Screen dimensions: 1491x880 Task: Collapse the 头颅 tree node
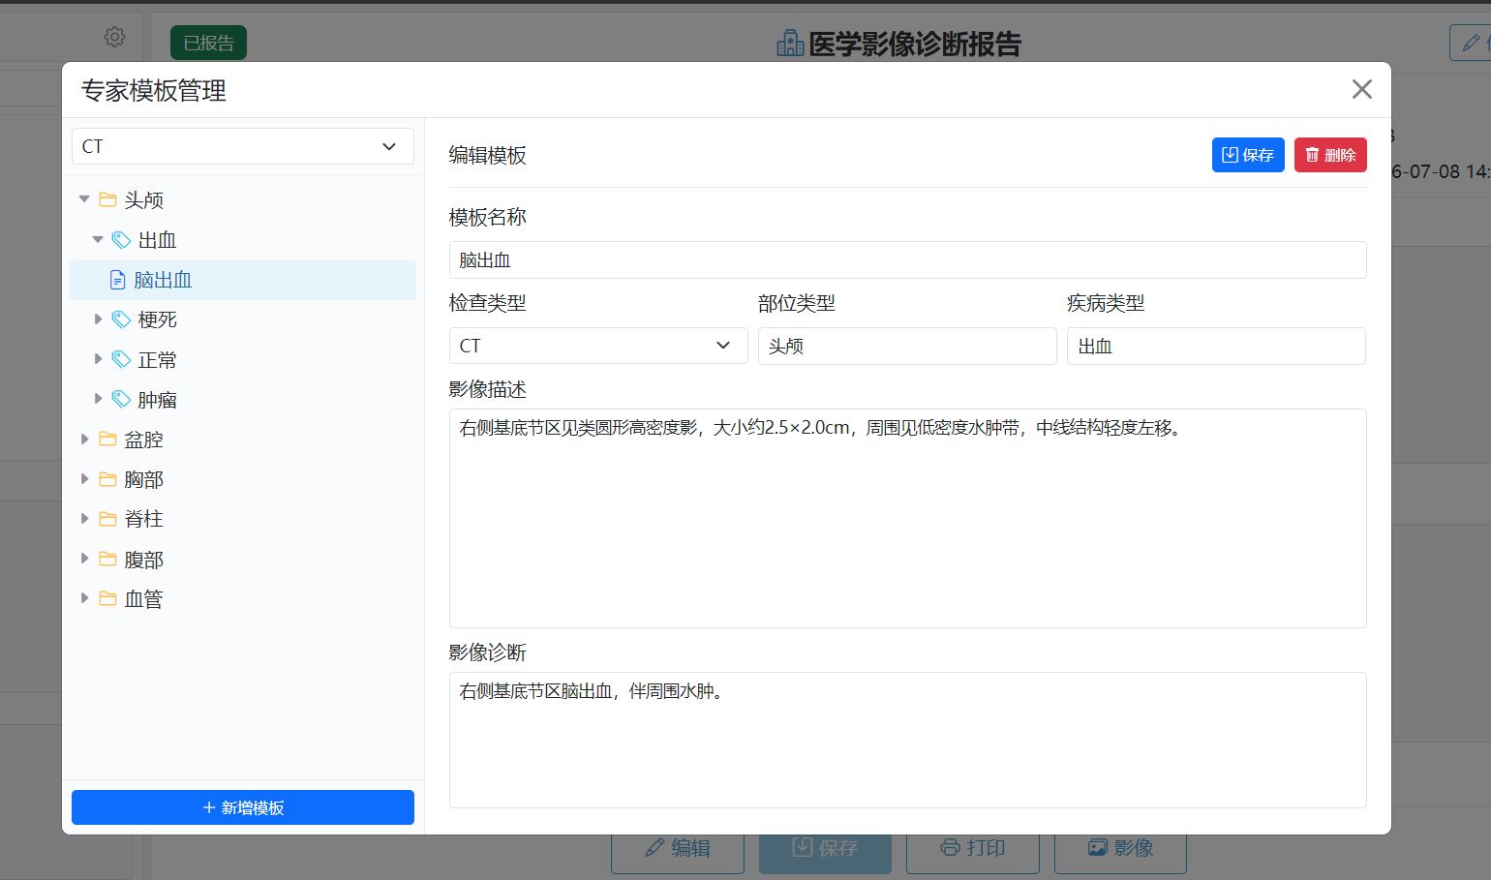point(84,199)
